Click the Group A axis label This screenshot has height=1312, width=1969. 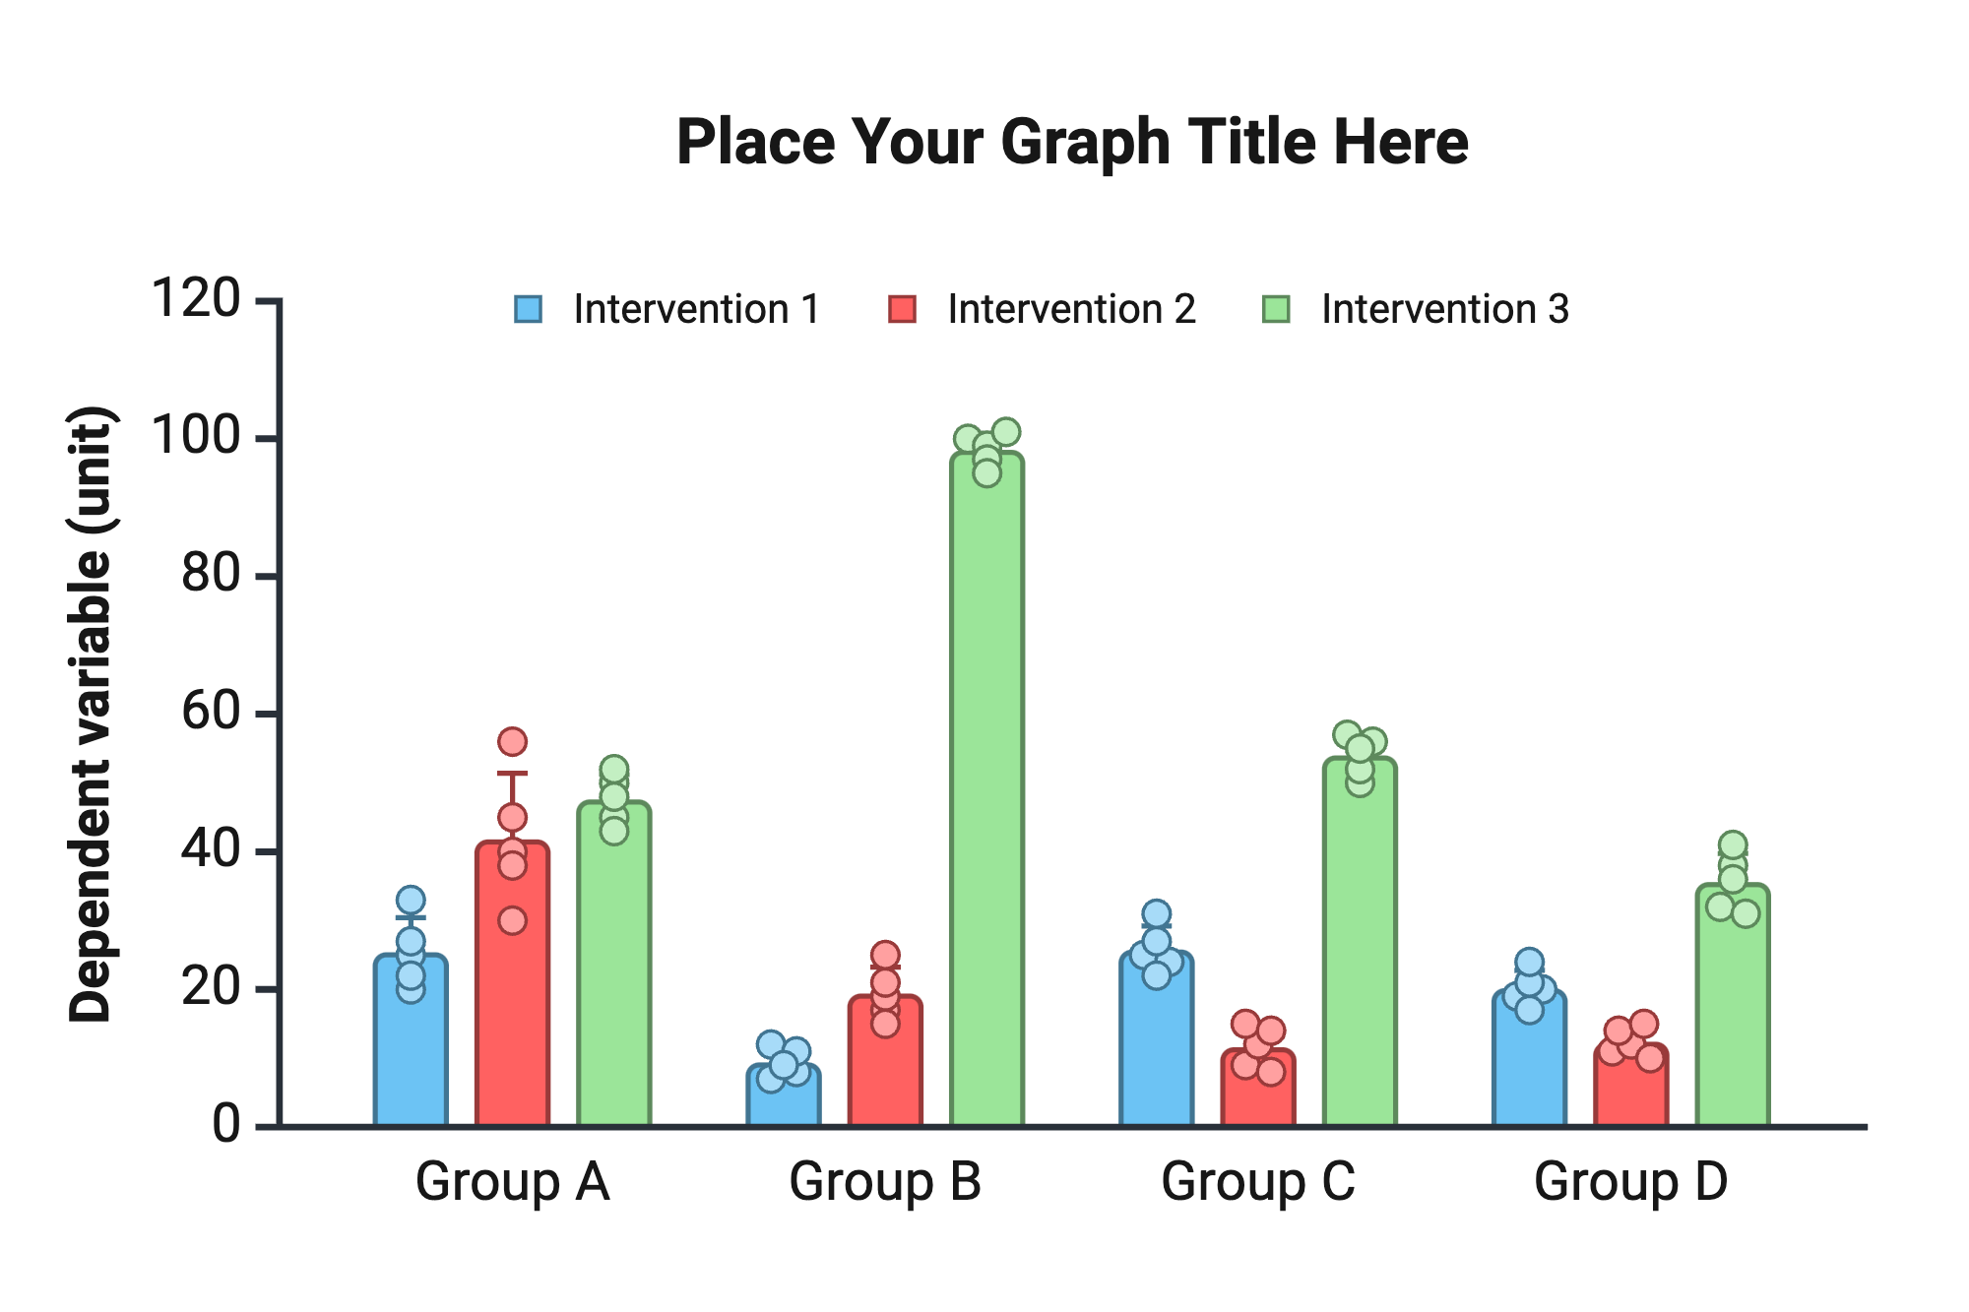click(x=512, y=1181)
